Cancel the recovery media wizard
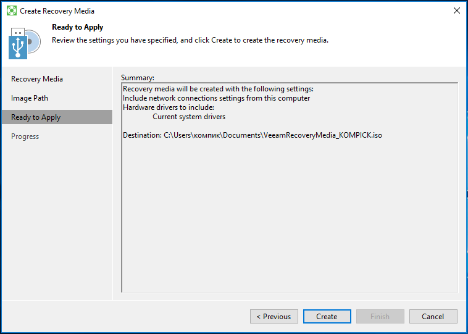 pos(433,316)
